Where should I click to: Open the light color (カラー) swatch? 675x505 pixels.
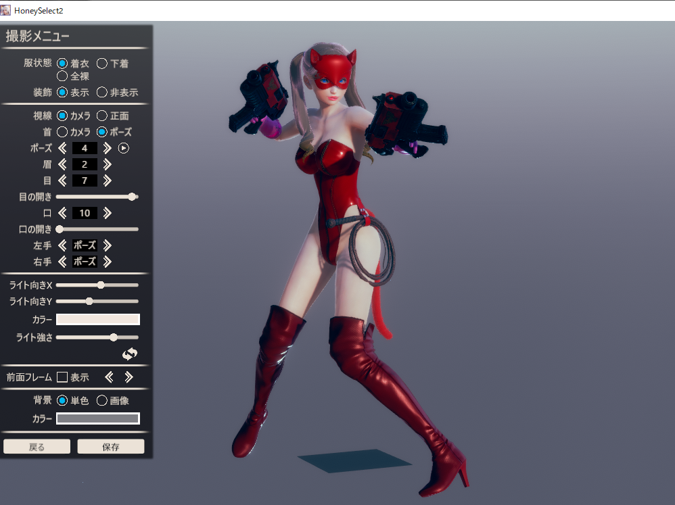click(x=97, y=320)
